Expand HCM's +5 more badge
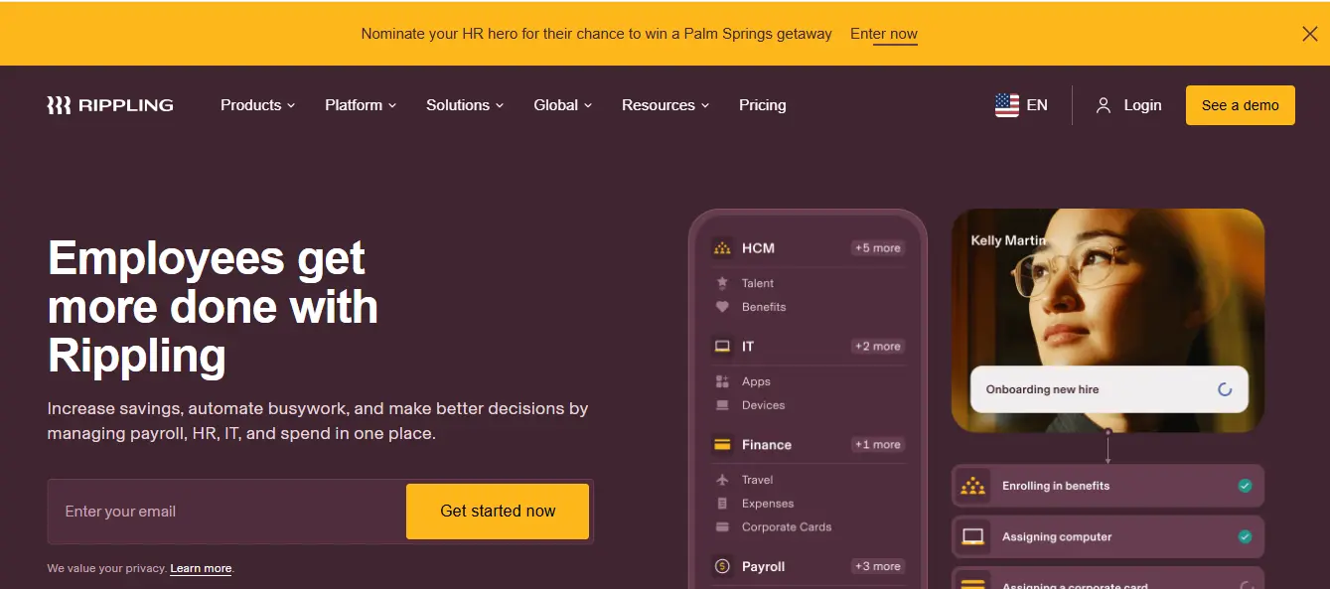The width and height of the screenshot is (1330, 589). point(878,248)
